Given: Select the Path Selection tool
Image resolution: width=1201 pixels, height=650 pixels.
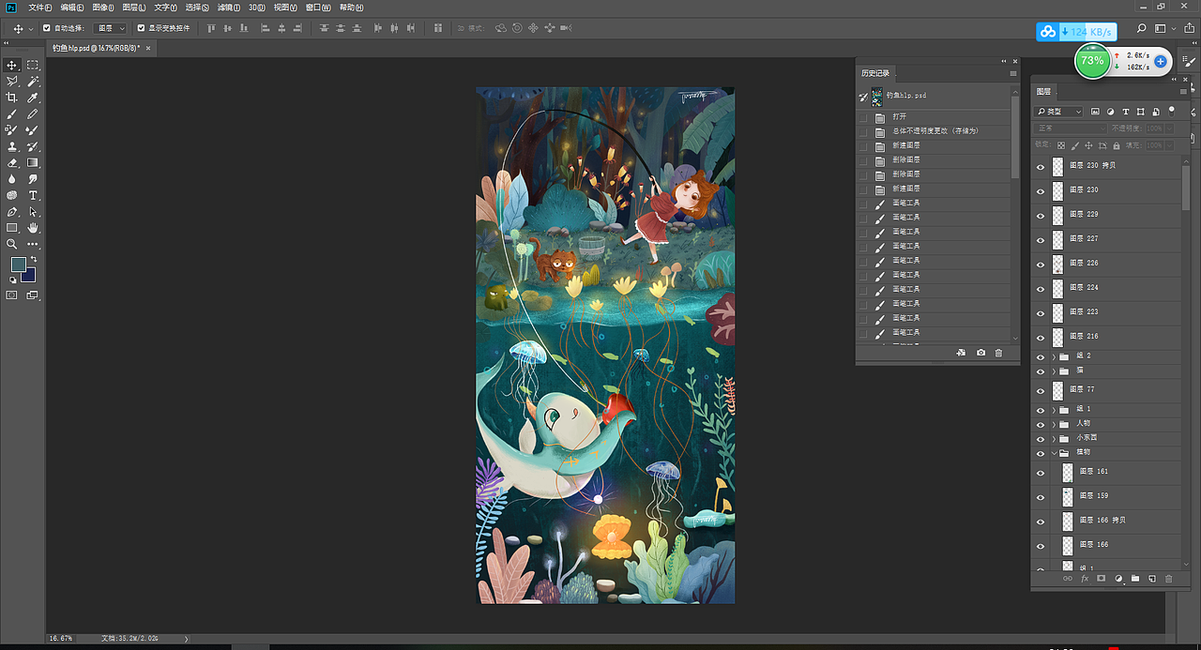Looking at the screenshot, I should (33, 211).
